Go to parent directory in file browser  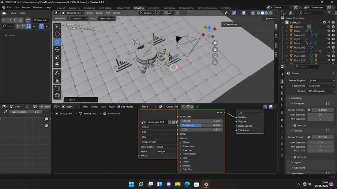click(15, 20)
